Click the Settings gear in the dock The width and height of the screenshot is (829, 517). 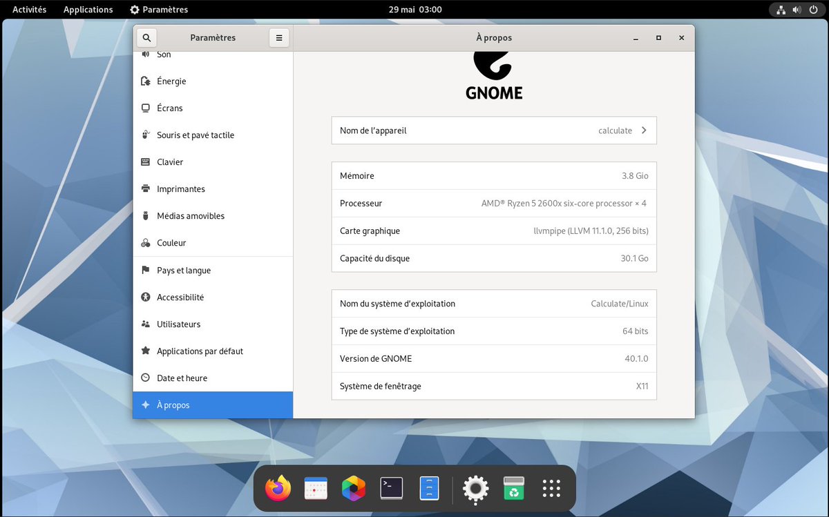pyautogui.click(x=475, y=489)
